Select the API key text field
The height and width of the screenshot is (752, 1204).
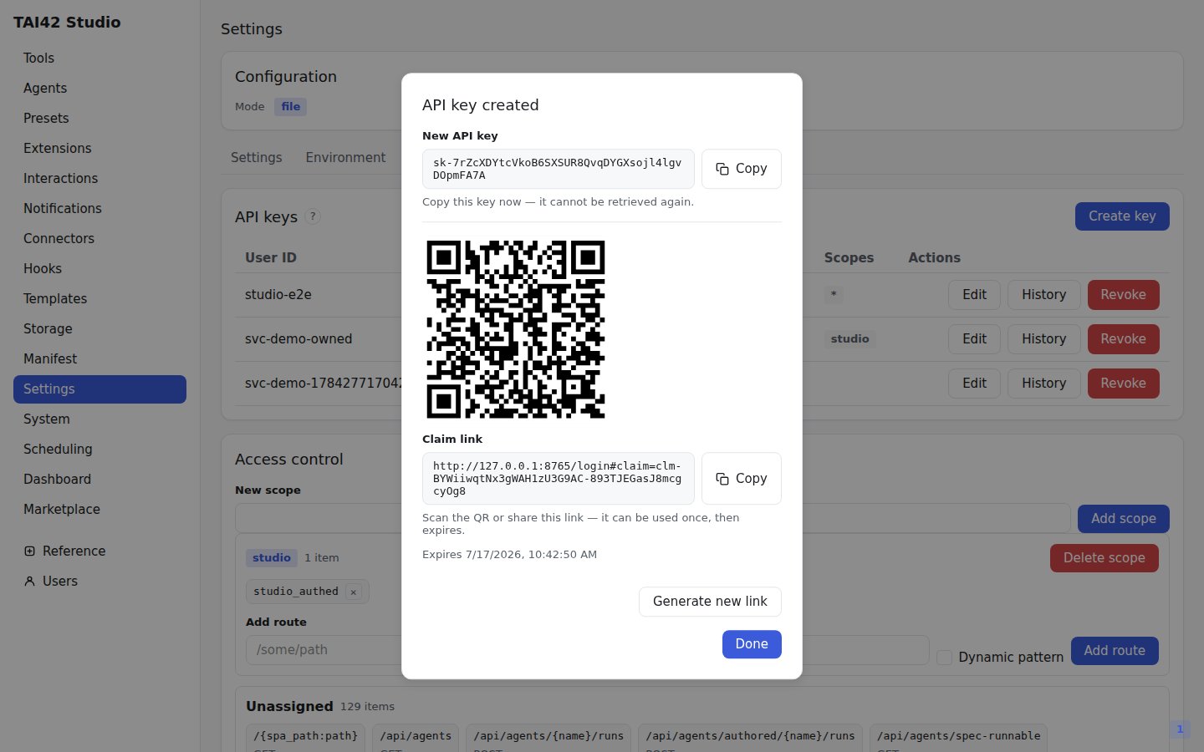click(558, 169)
